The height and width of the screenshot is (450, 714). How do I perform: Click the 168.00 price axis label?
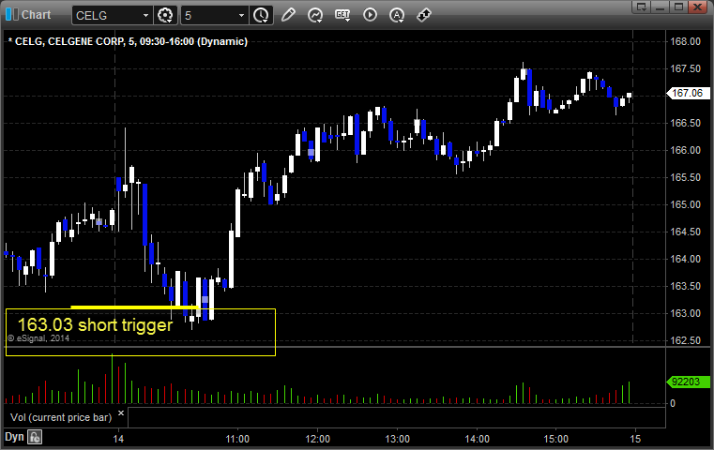point(685,41)
